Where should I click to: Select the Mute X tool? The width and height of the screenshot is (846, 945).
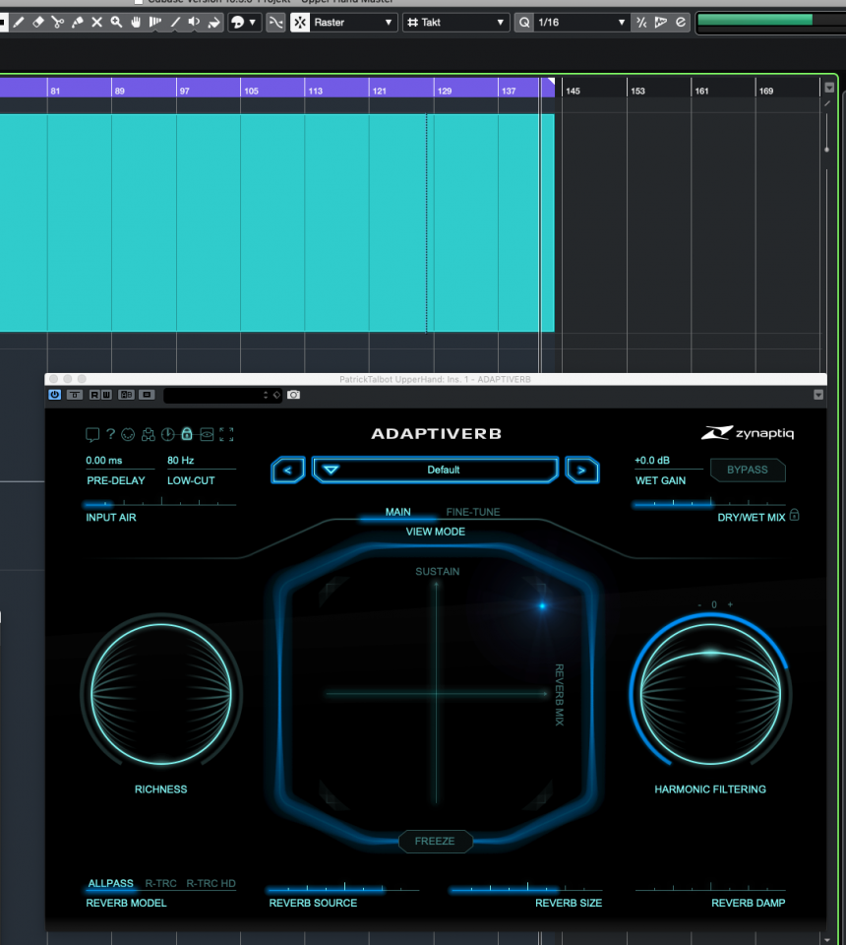point(96,23)
